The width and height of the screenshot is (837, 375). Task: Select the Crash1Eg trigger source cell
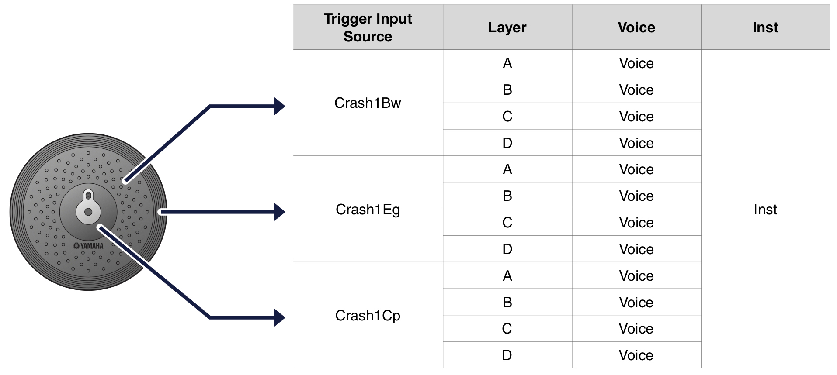coord(368,210)
